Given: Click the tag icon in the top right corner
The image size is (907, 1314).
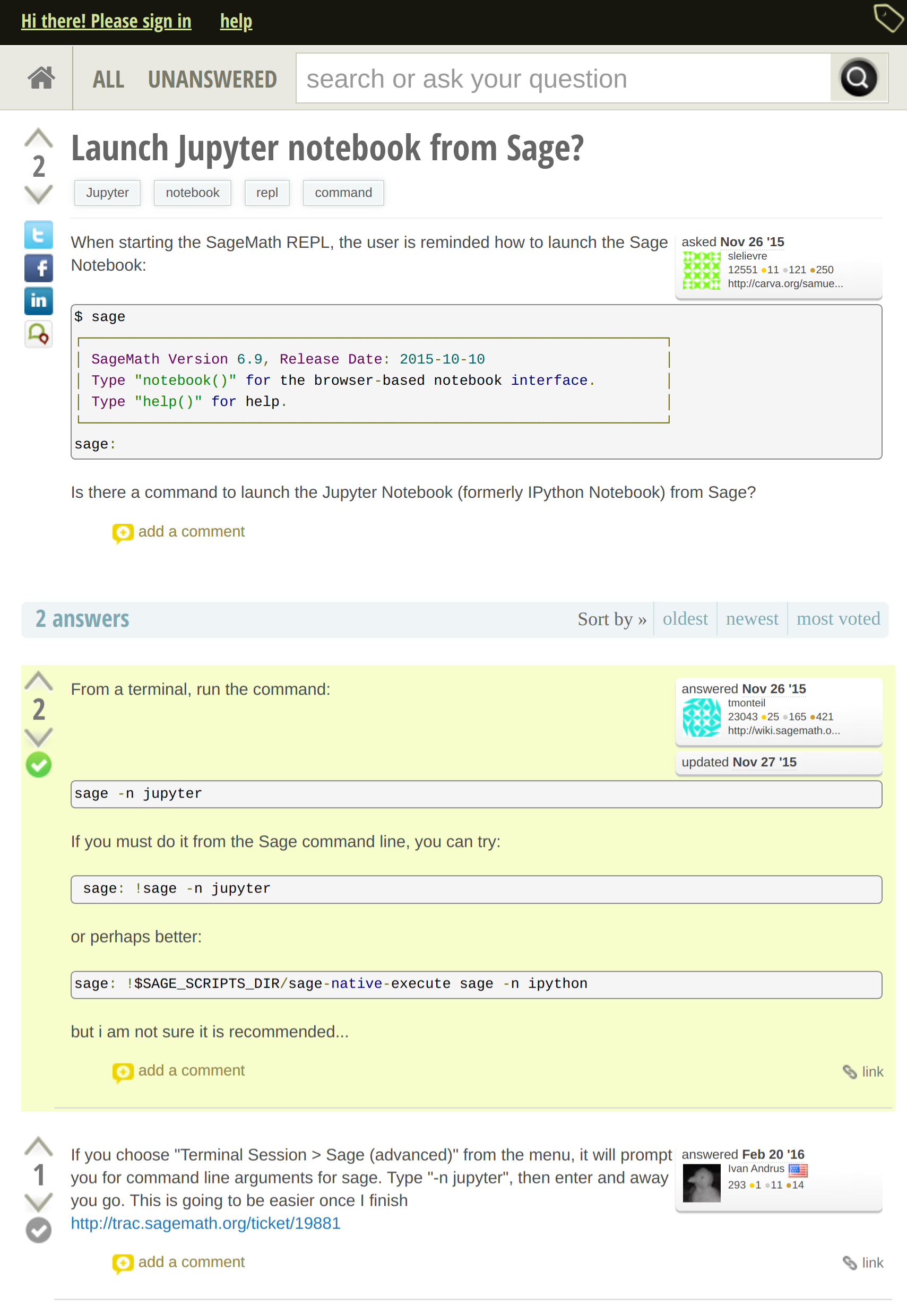Looking at the screenshot, I should click(x=888, y=19).
